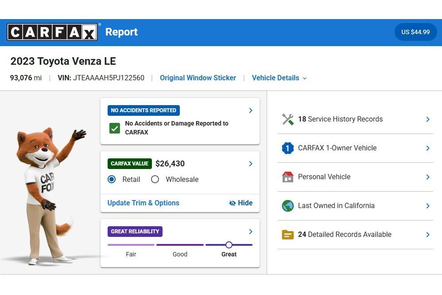Select the Wholesale radio button
Viewport: 442px width, 295px height.
pos(155,179)
